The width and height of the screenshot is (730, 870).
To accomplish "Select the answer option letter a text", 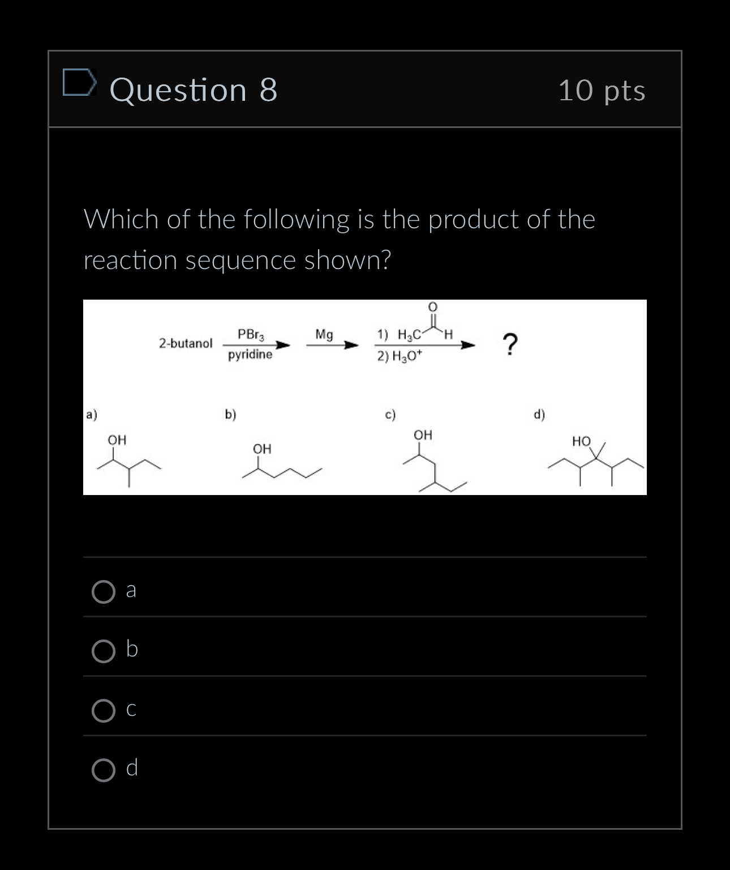I will coord(131,591).
